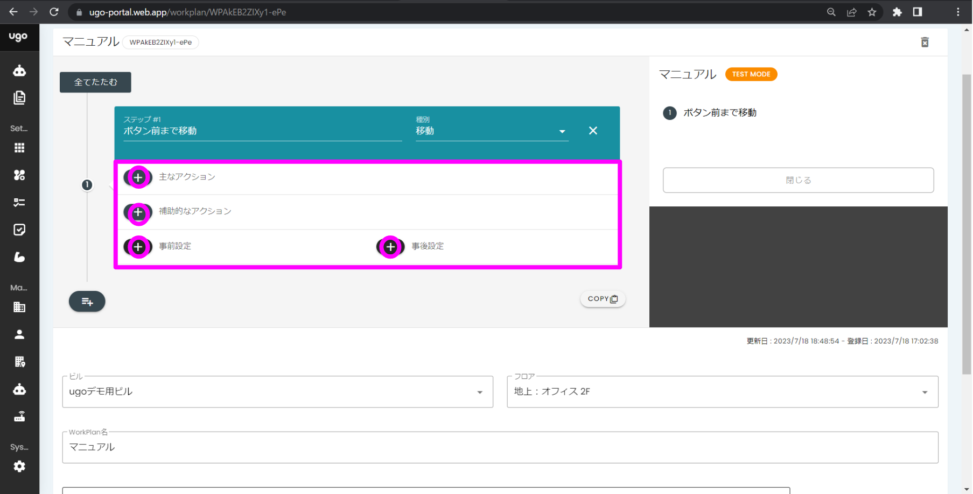Add a new step with the list-plus button
Screen dimensions: 973x494
click(87, 302)
